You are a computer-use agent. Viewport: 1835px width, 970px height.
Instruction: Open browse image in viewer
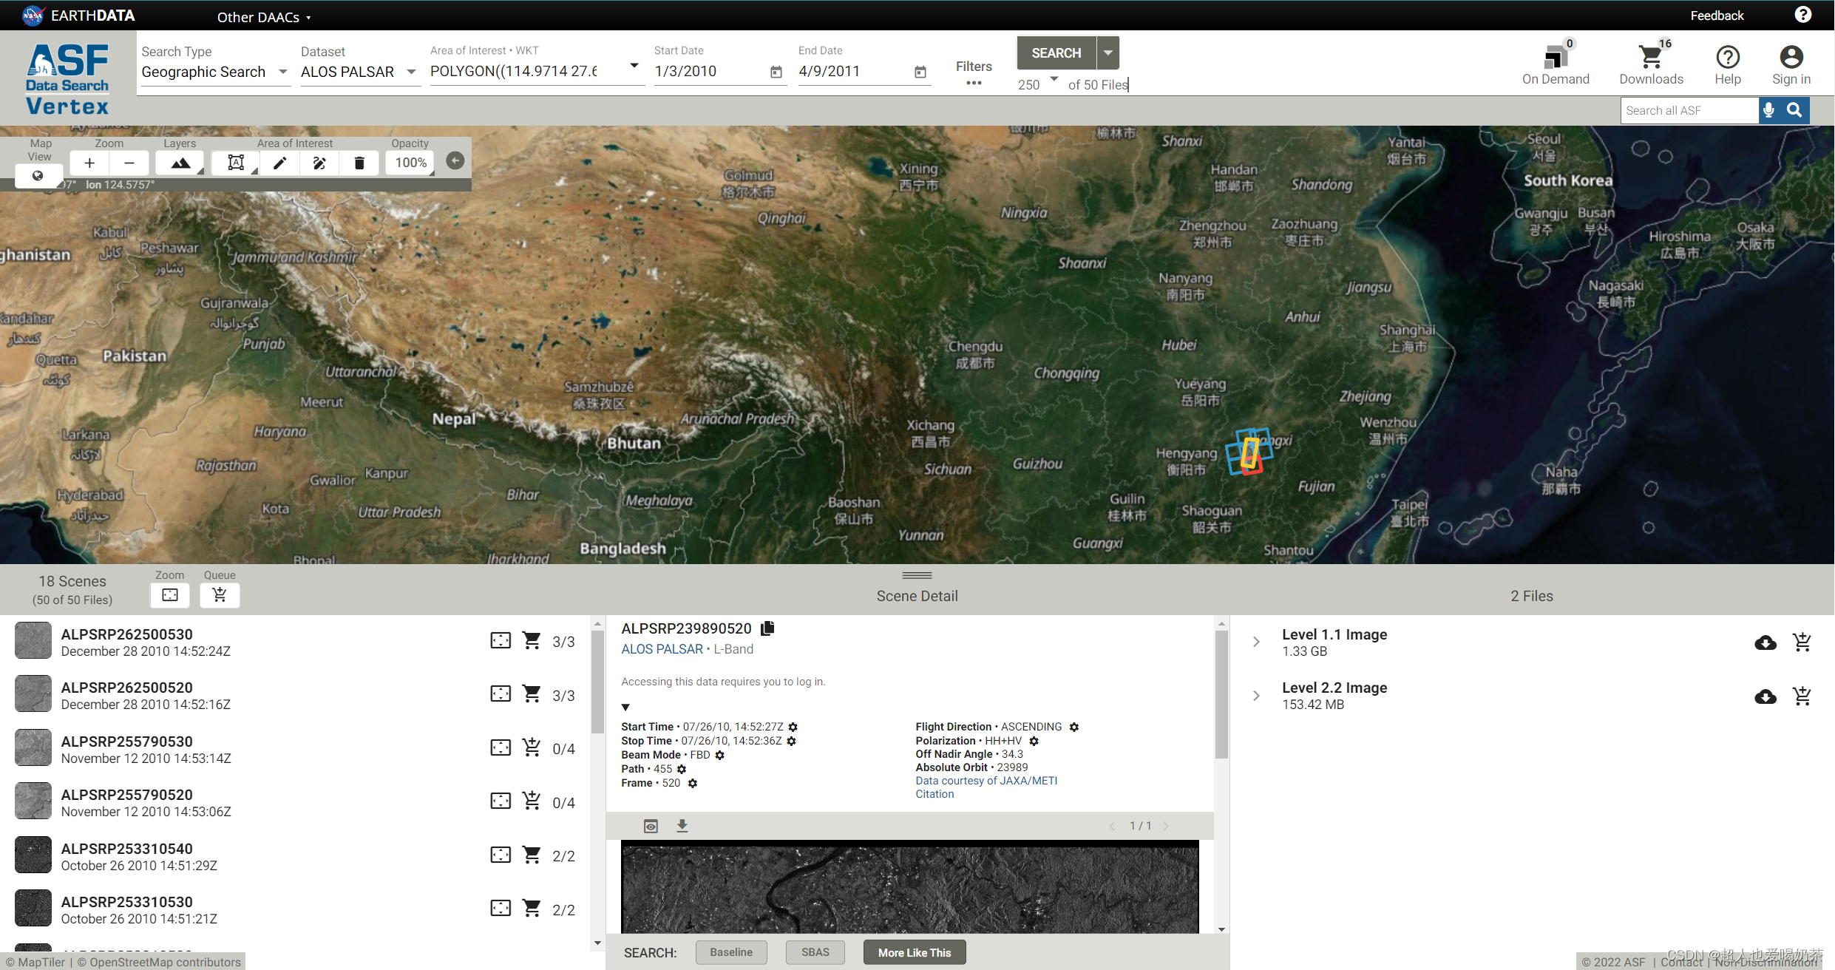pos(651,826)
